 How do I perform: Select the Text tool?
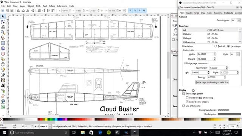click(x=3, y=86)
